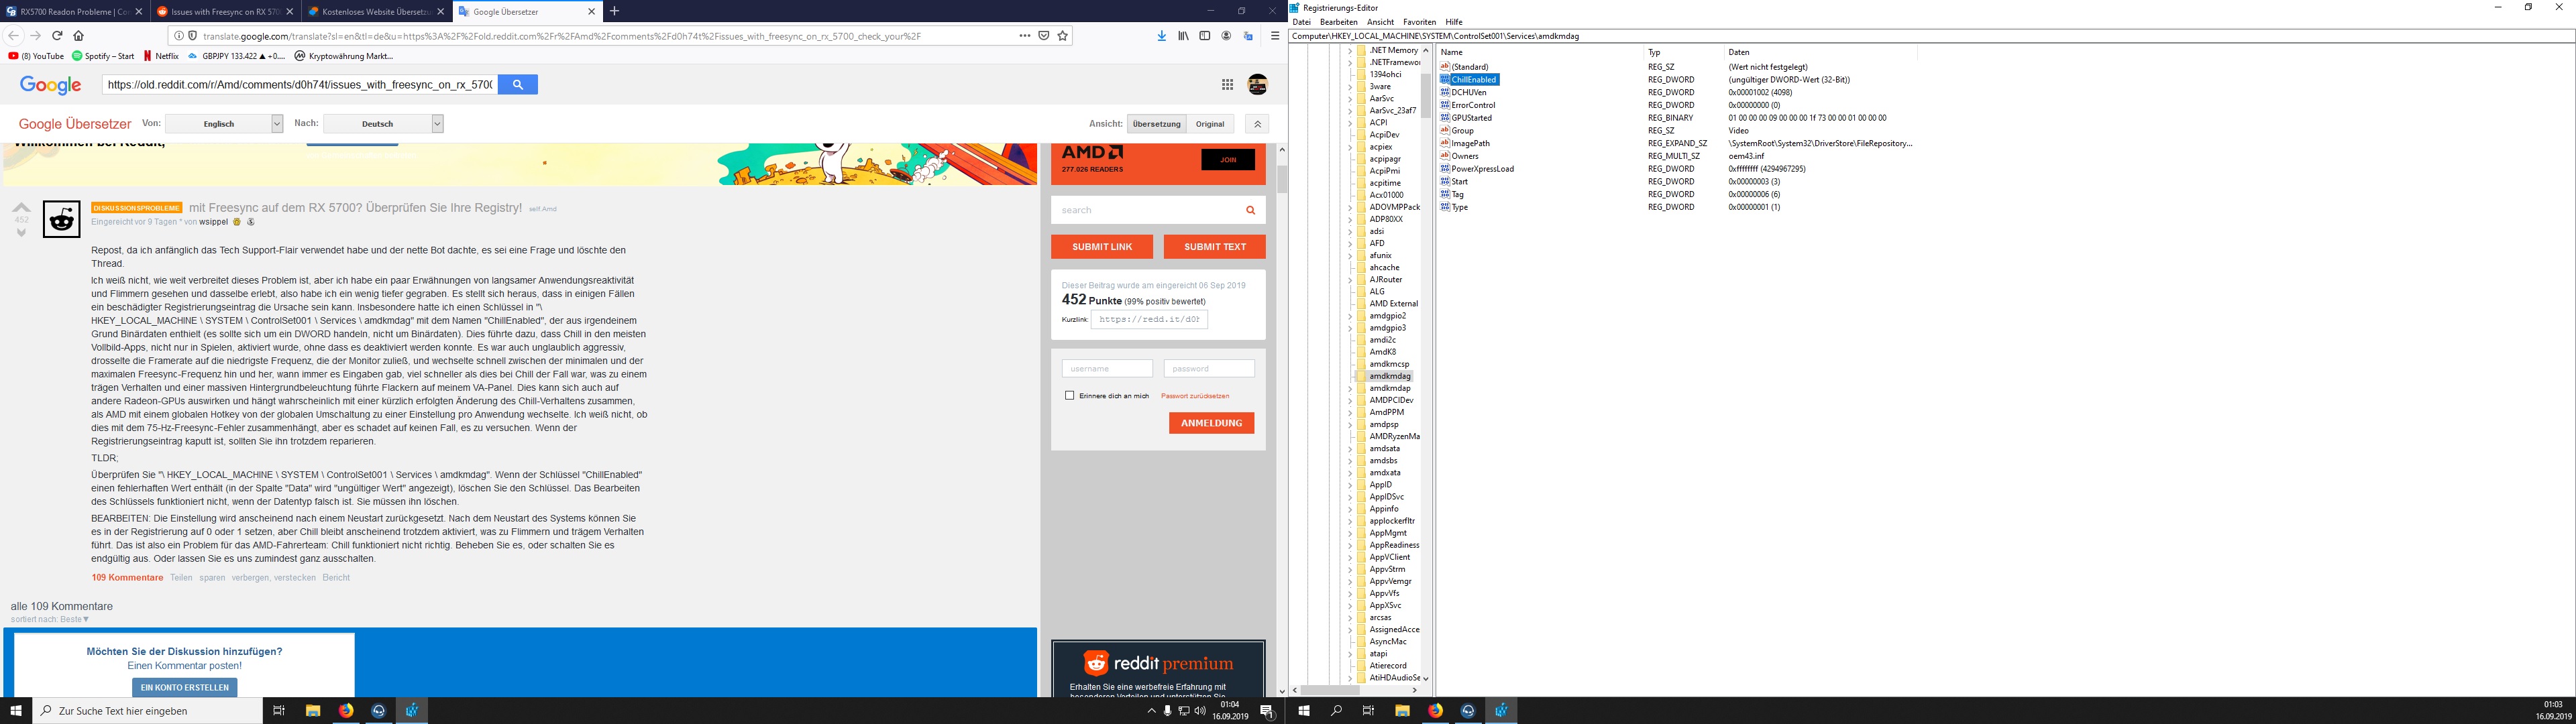This screenshot has height=724, width=2576.
Task: Reload the current page
Action: pyautogui.click(x=57, y=35)
